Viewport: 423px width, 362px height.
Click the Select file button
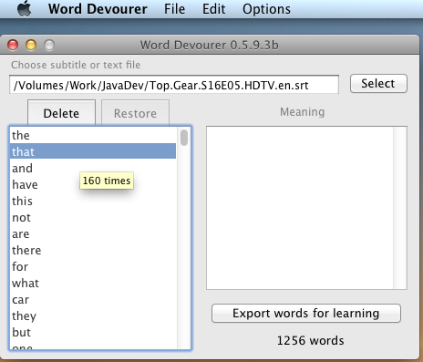click(x=378, y=83)
